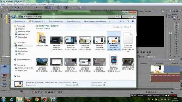This screenshot has width=182, height=102.
Task: Open the view options dropdown arrow
Action: (x=123, y=21)
